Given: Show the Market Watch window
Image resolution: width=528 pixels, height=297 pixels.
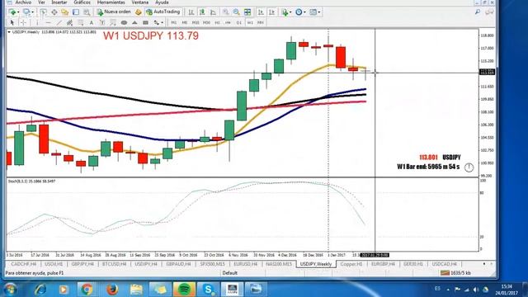Looking at the screenshot, I should pyautogui.click(x=43, y=12).
